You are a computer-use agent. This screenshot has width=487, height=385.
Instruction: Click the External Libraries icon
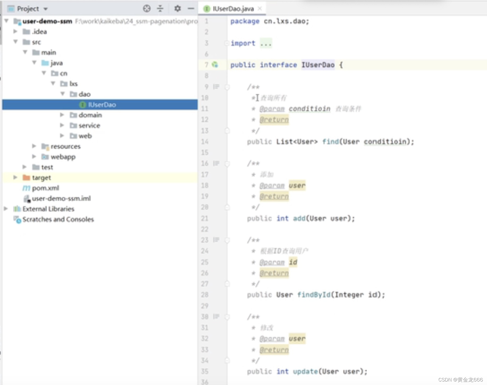[17, 209]
